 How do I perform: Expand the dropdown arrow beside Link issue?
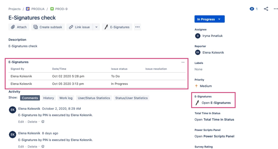coord(96,27)
